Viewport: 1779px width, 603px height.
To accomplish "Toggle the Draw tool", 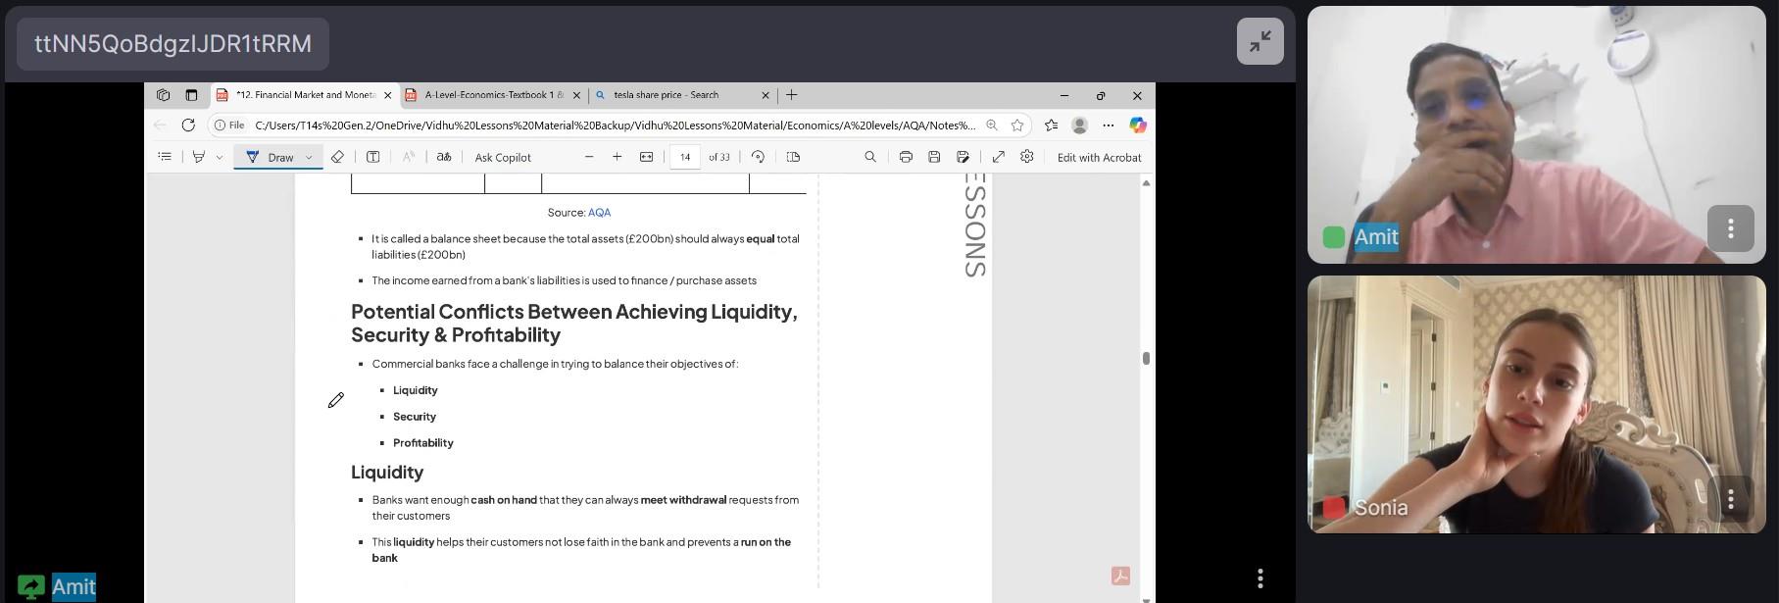I will 271,157.
